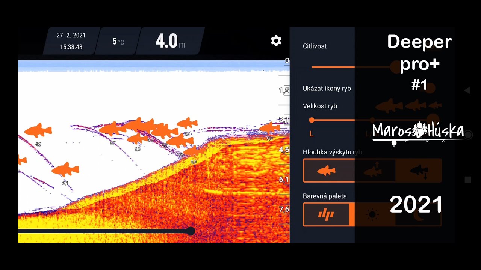Tap the fish icon labeled 3,7
The image size is (481, 270).
point(112,129)
